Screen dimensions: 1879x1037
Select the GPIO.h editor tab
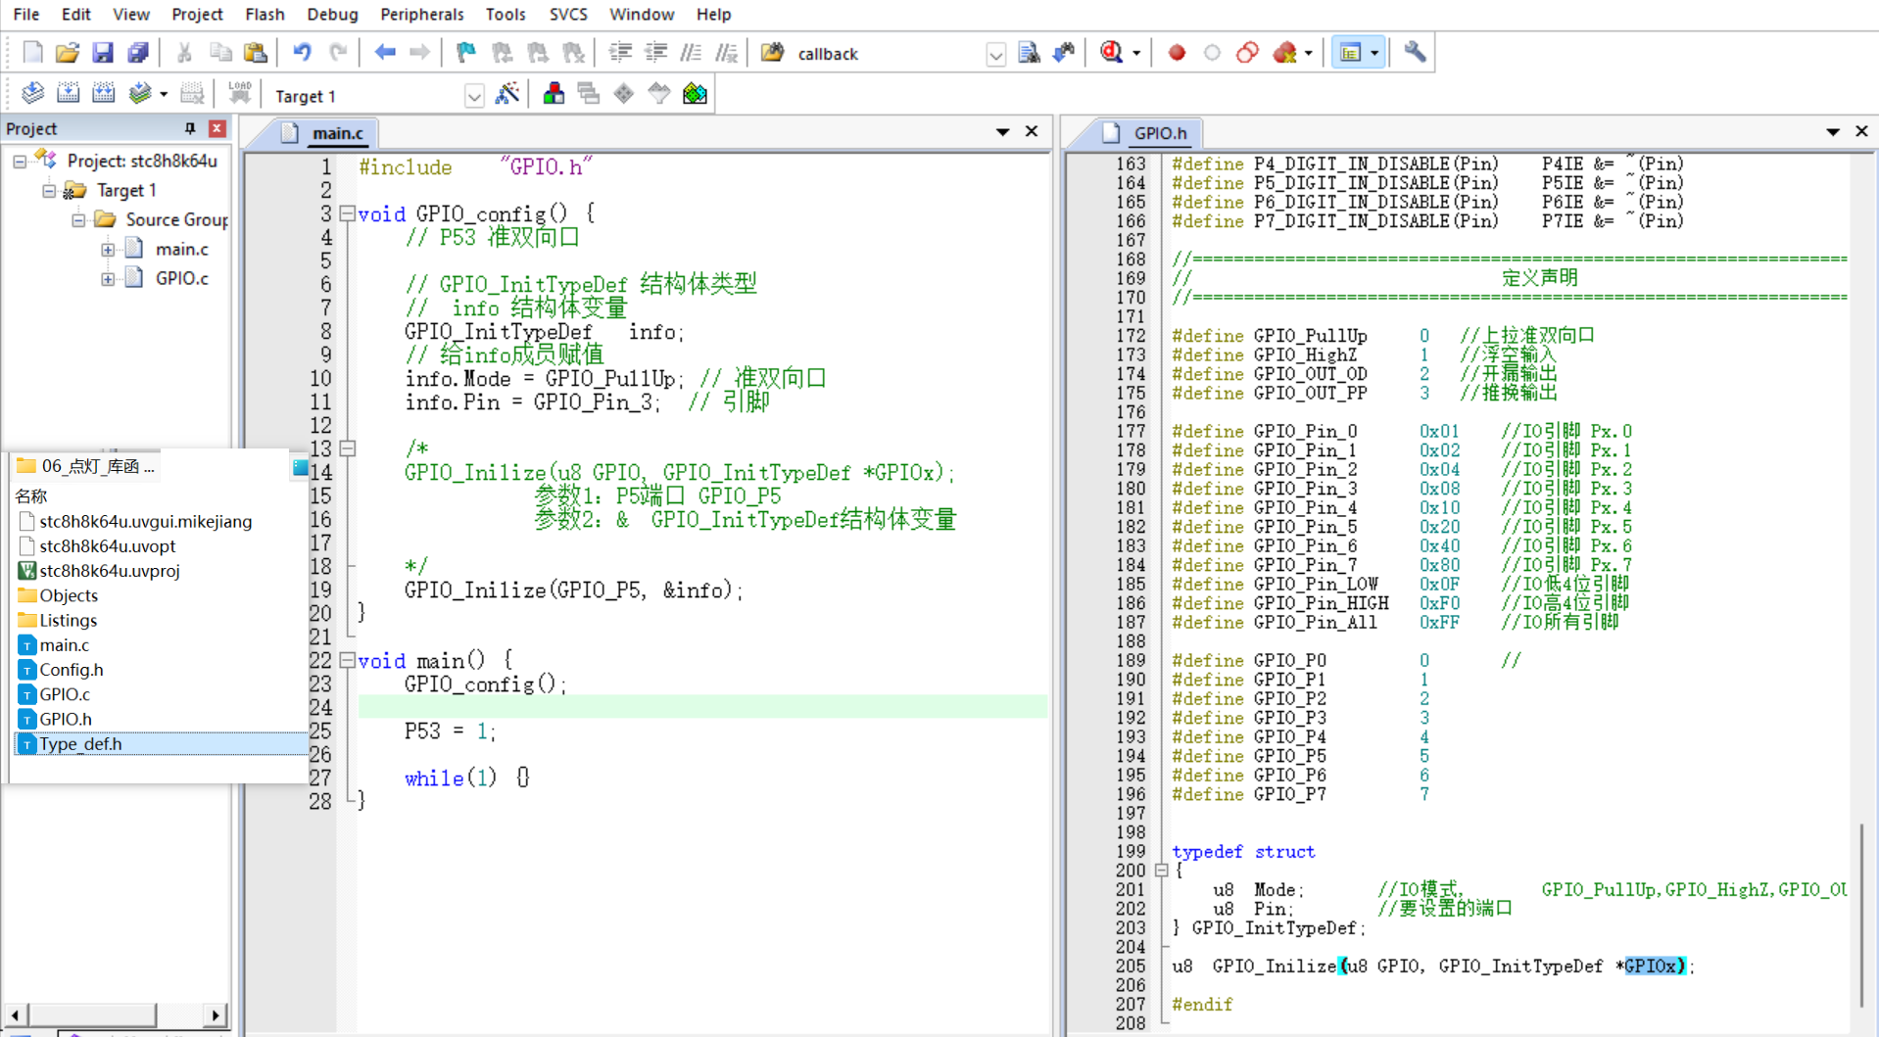(x=1147, y=133)
